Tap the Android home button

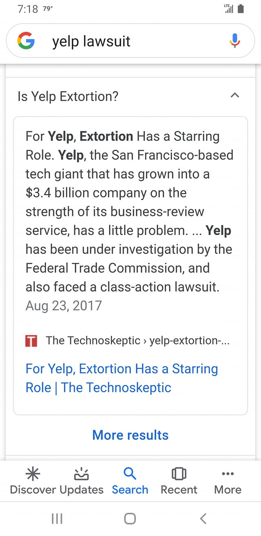(130, 518)
